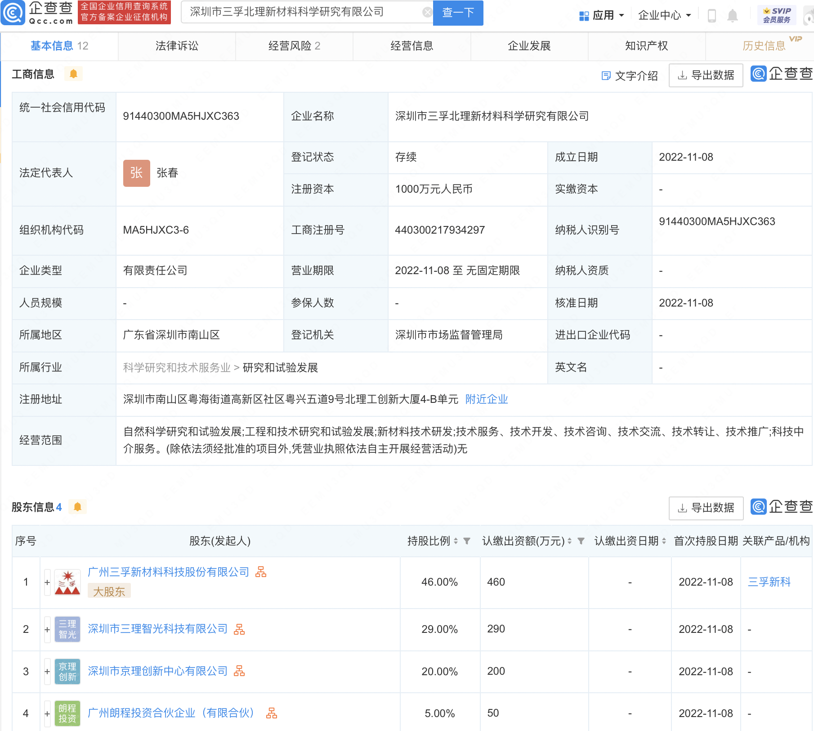Open the 应用 dropdown menu

pos(602,16)
